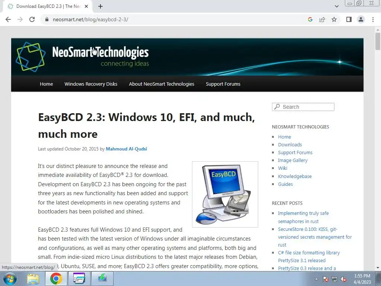381x286 pixels.
Task: Open Windows Explorer from the taskbar
Action: point(33,279)
